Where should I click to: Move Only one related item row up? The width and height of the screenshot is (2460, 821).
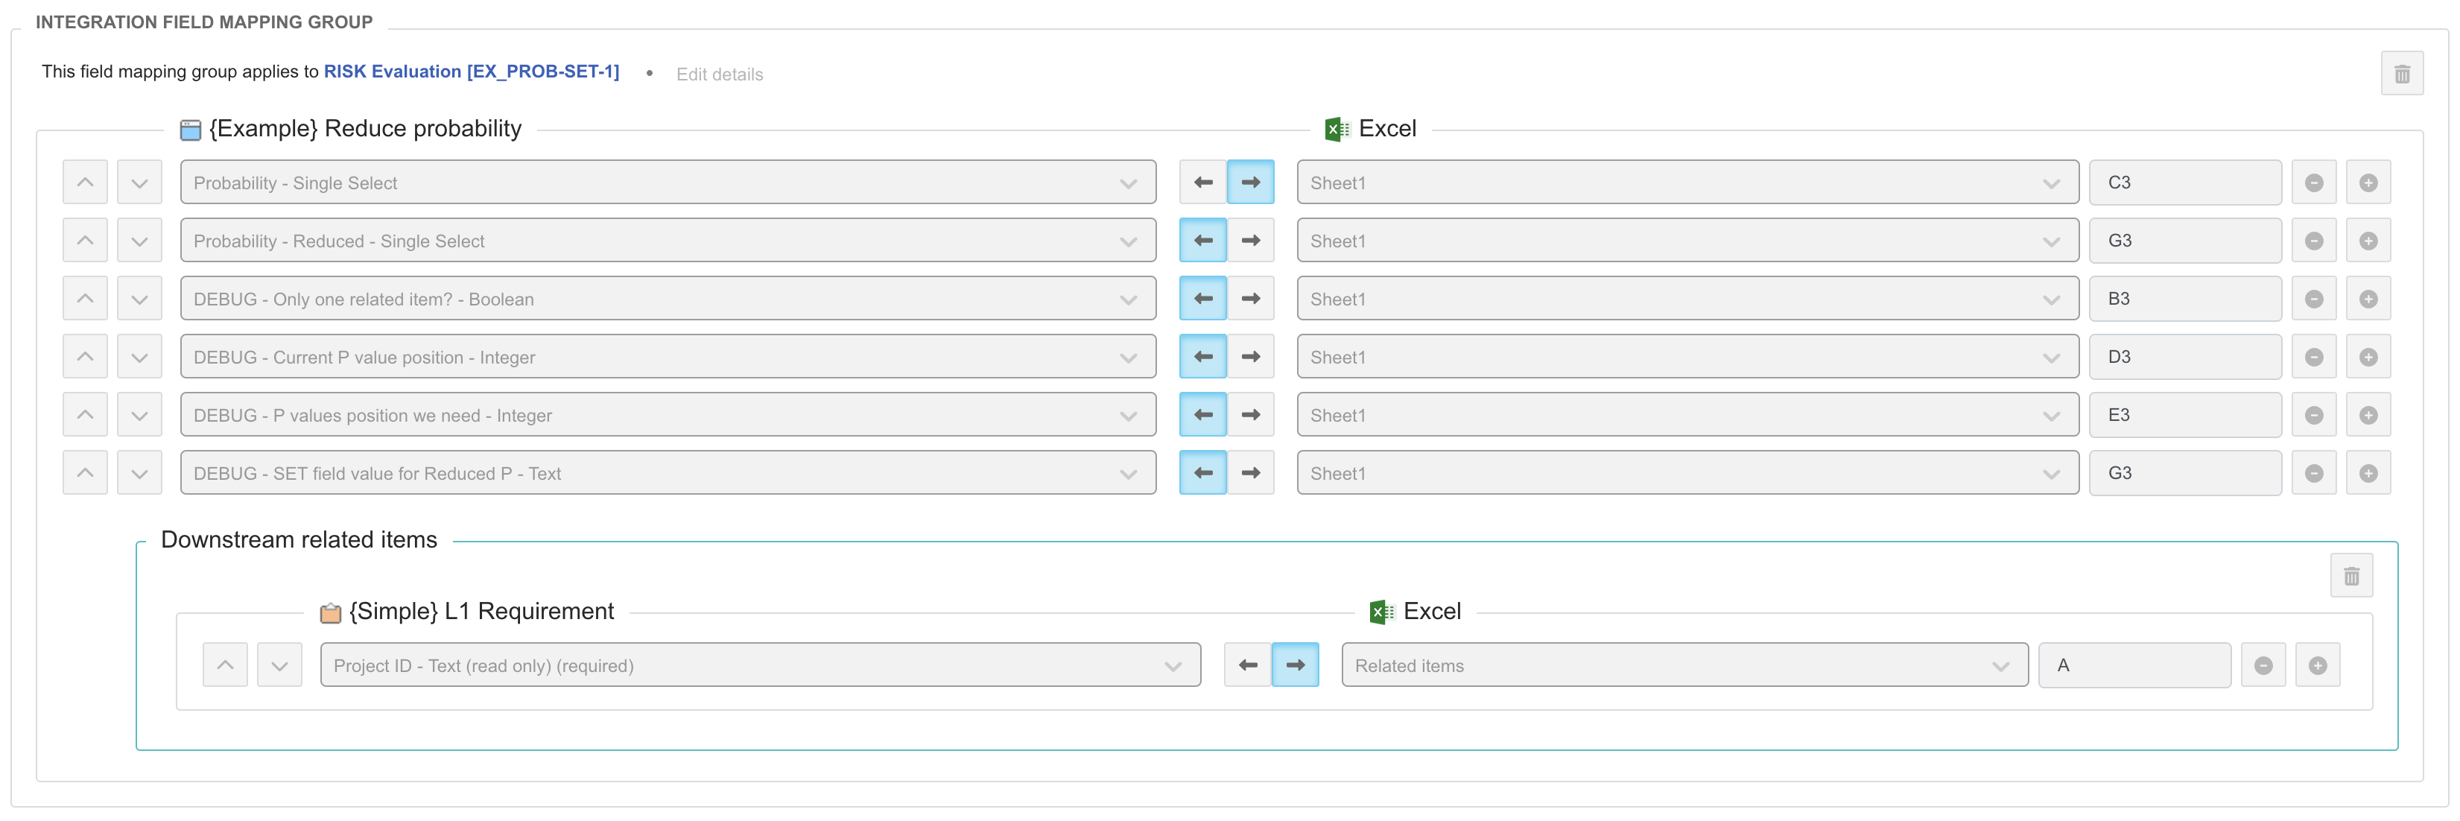(x=85, y=299)
